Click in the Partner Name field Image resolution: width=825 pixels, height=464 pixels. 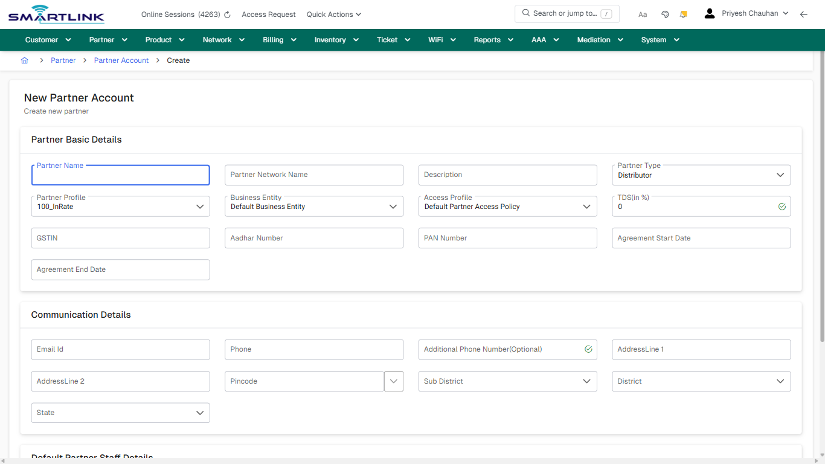click(x=120, y=175)
